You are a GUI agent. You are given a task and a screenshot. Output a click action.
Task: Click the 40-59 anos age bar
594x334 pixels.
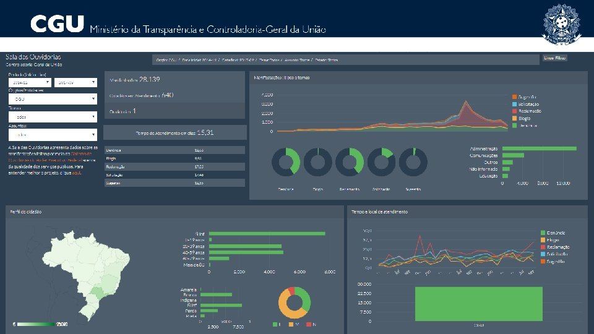coord(246,252)
